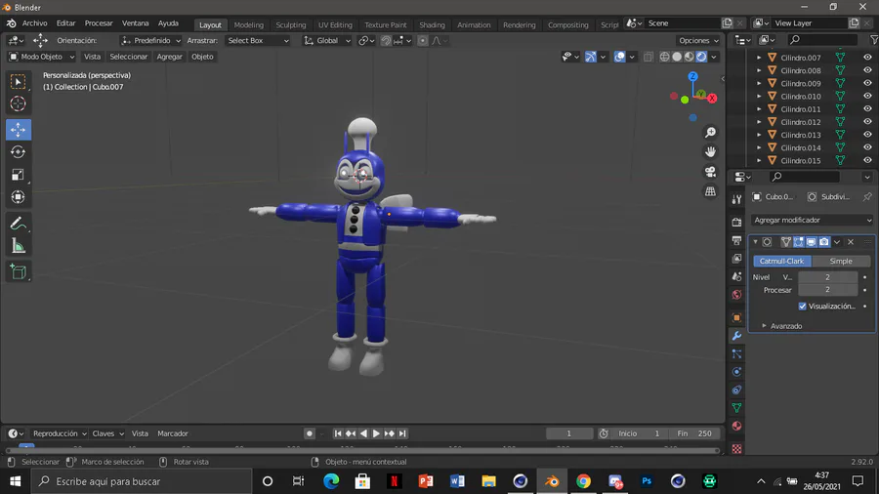Toggle the camera view icon
879x494 pixels.
coord(710,172)
